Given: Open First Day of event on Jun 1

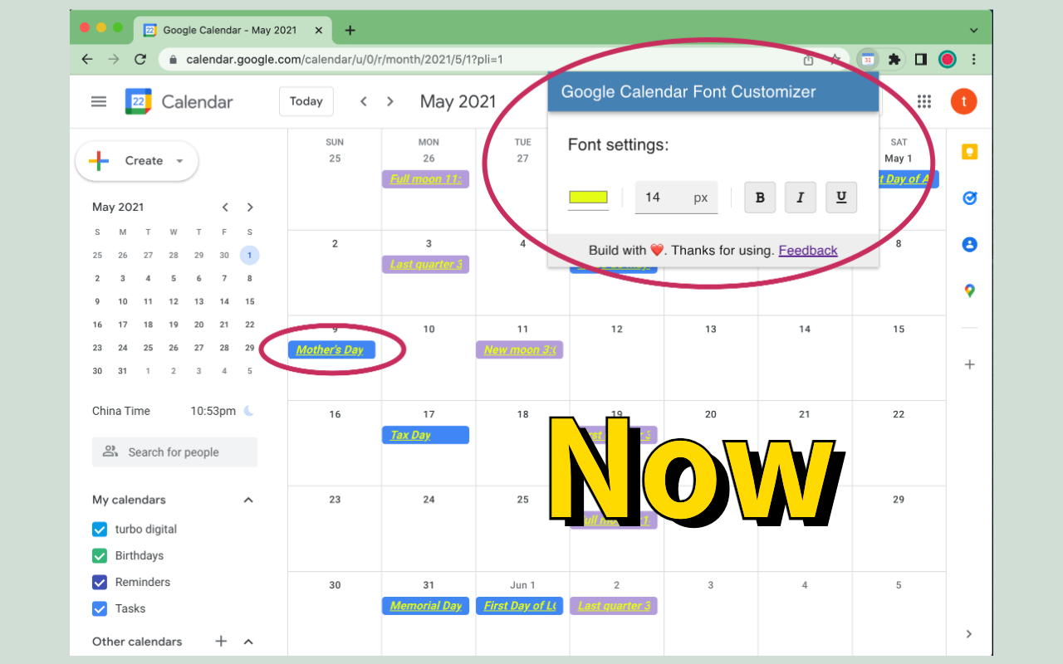Looking at the screenshot, I should tap(519, 606).
